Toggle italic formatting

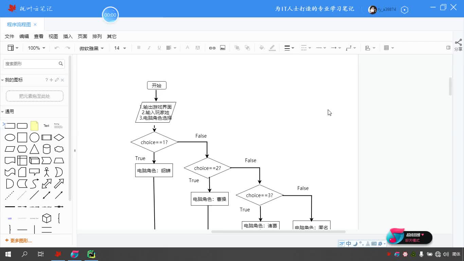click(149, 48)
